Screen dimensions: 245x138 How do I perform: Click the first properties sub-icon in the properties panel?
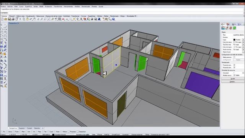[x=223, y=28]
